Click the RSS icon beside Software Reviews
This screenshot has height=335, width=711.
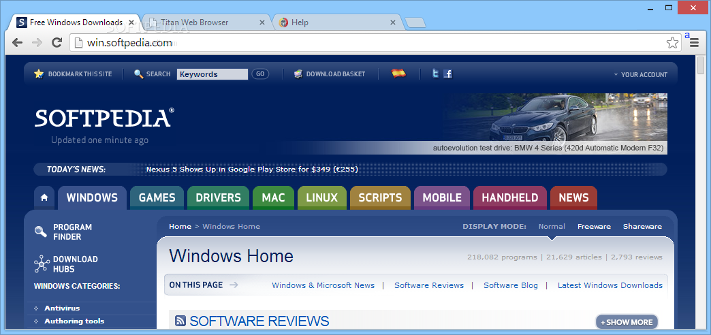tap(180, 321)
